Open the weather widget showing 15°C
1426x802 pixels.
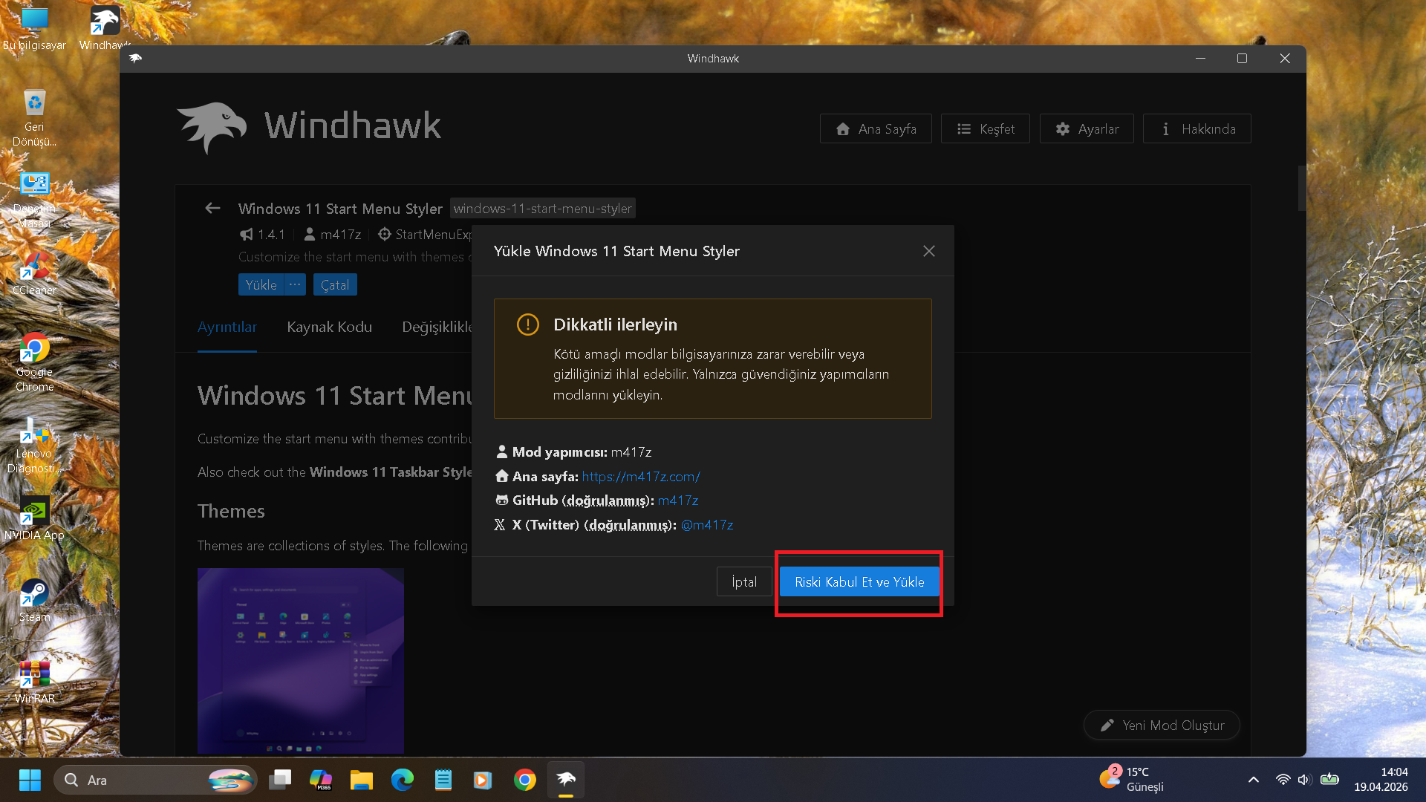[x=1132, y=780]
